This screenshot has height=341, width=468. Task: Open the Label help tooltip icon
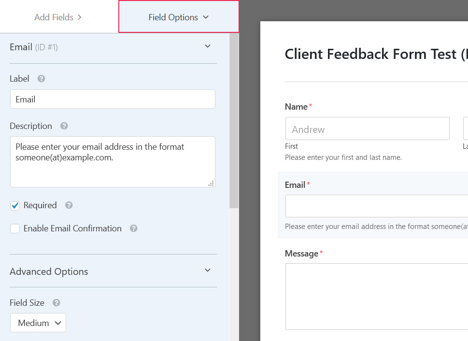click(x=41, y=79)
